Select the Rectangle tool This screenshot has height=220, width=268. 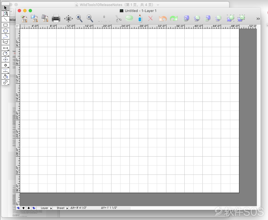(5, 25)
